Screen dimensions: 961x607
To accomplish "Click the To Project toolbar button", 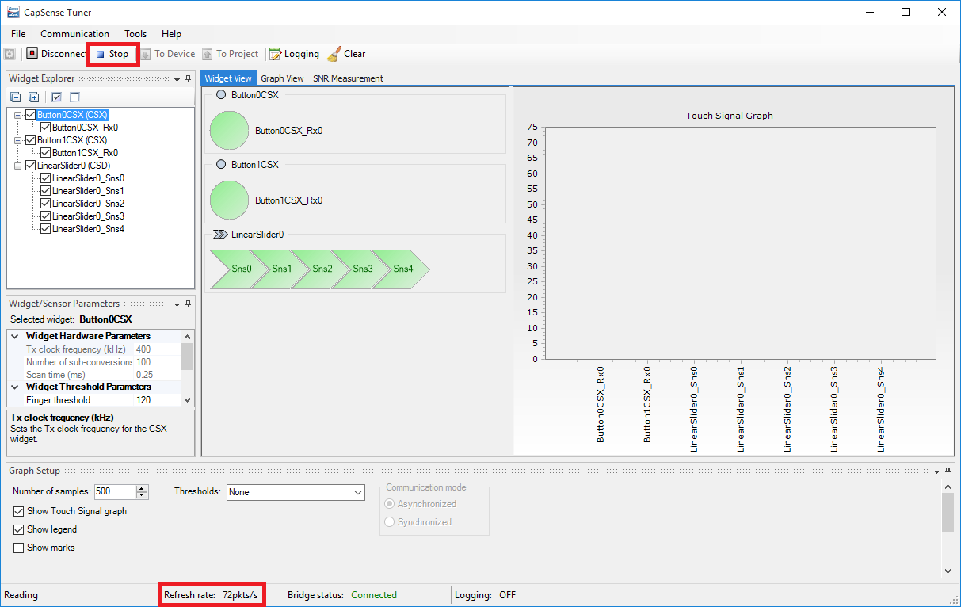I will click(231, 54).
